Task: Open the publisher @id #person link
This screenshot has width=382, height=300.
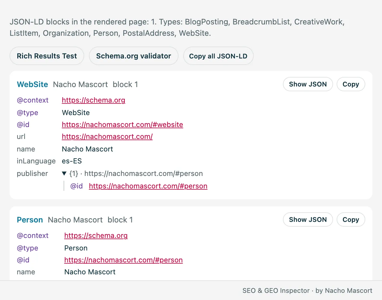Action: pyautogui.click(x=148, y=186)
